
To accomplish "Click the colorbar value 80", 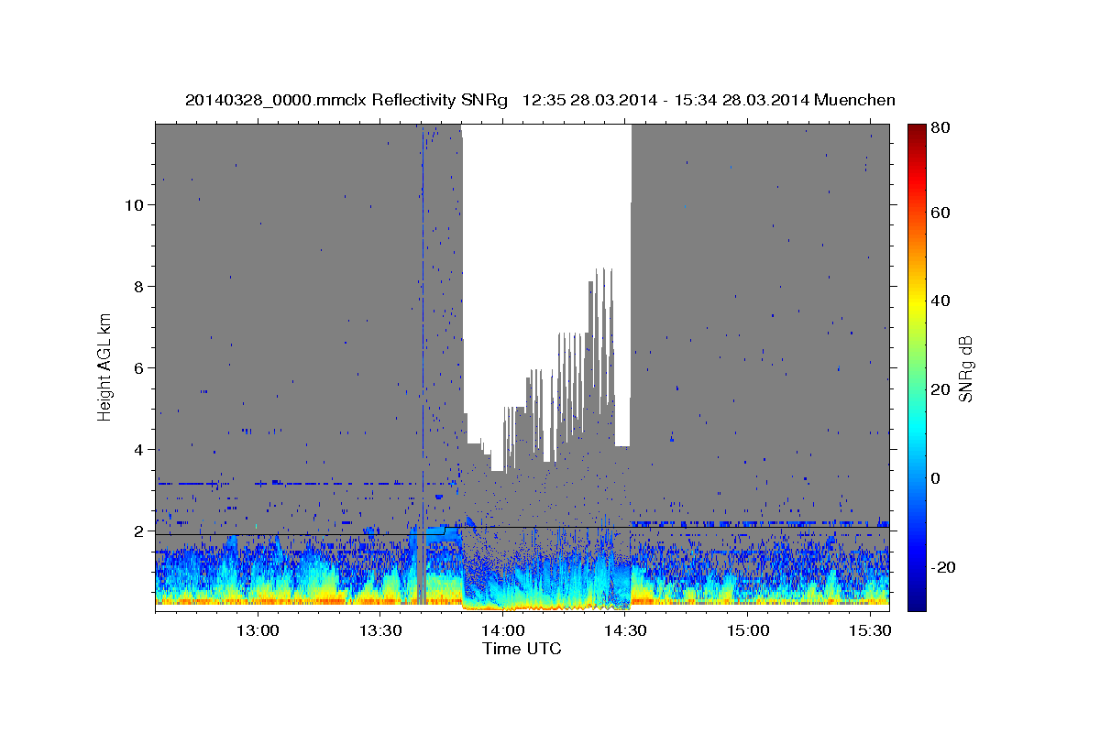I will click(940, 127).
